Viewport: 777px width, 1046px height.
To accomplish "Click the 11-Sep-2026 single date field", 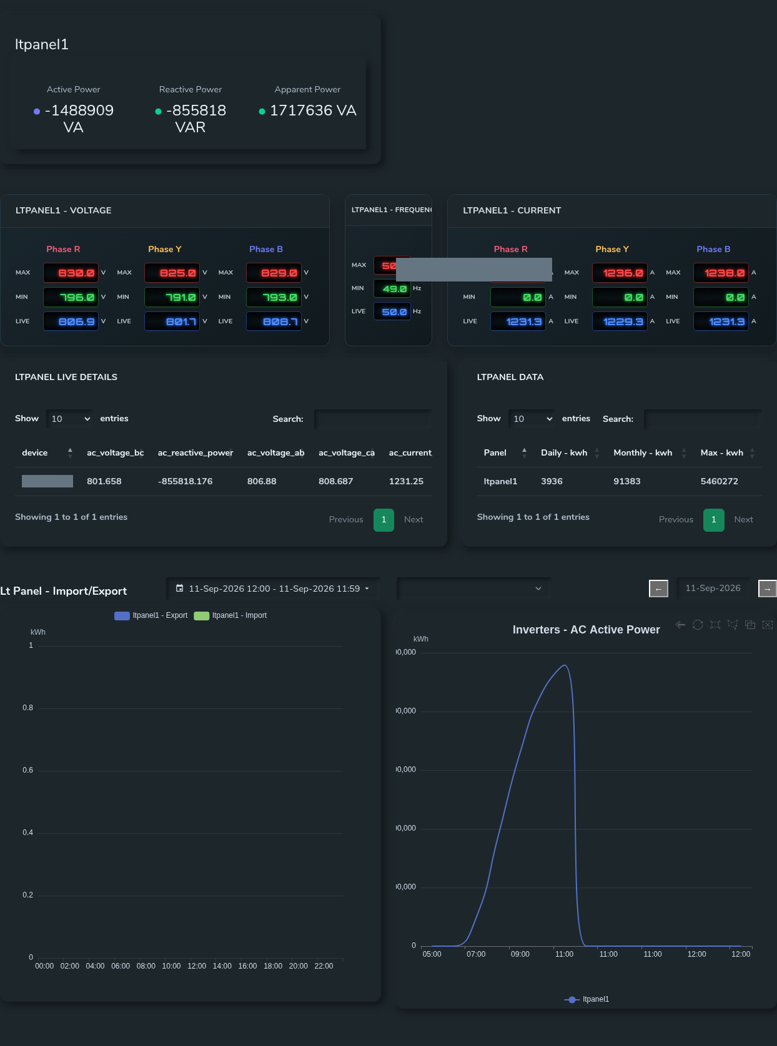I will [713, 589].
